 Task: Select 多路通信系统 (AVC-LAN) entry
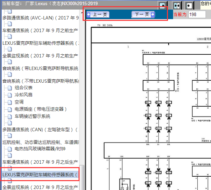coord(41,18)
